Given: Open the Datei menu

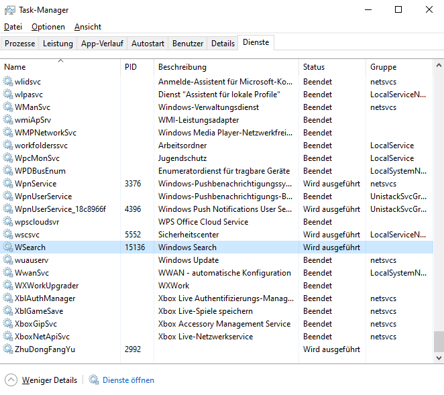Looking at the screenshot, I should click(13, 27).
